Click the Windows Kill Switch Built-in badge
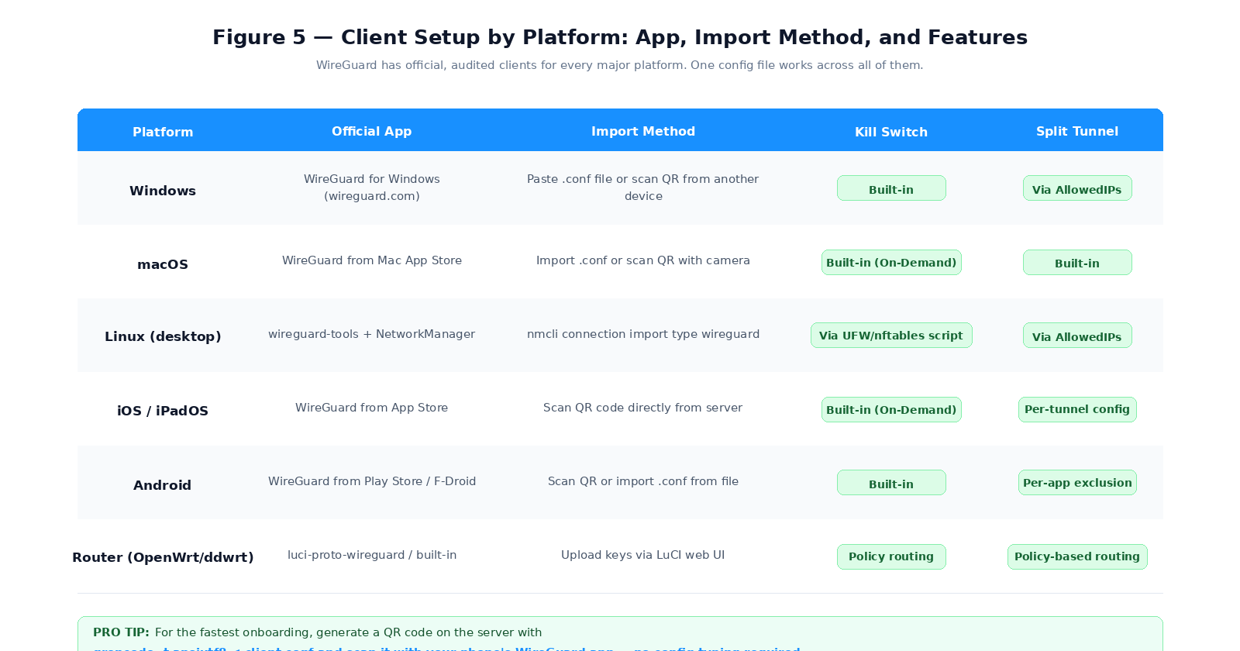 tap(891, 188)
